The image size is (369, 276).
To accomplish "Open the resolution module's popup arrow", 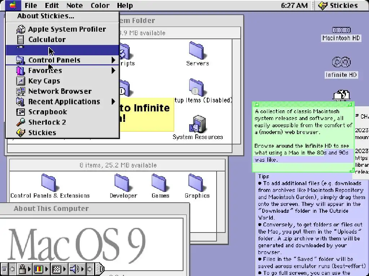I will click(65, 269).
